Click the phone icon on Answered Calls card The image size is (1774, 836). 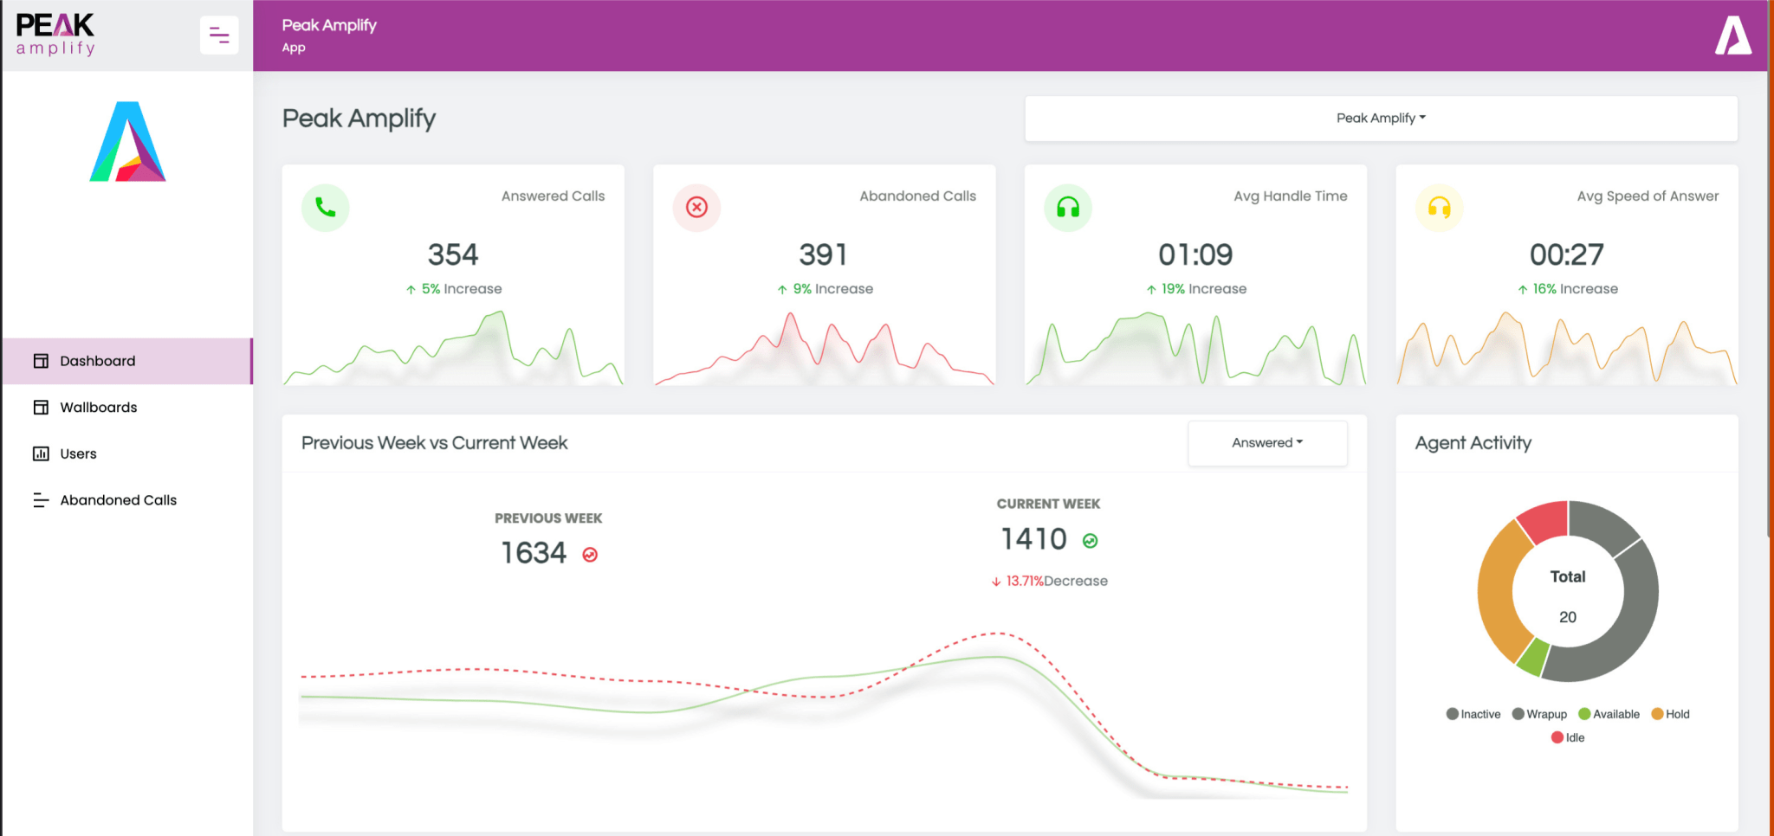[x=325, y=208]
